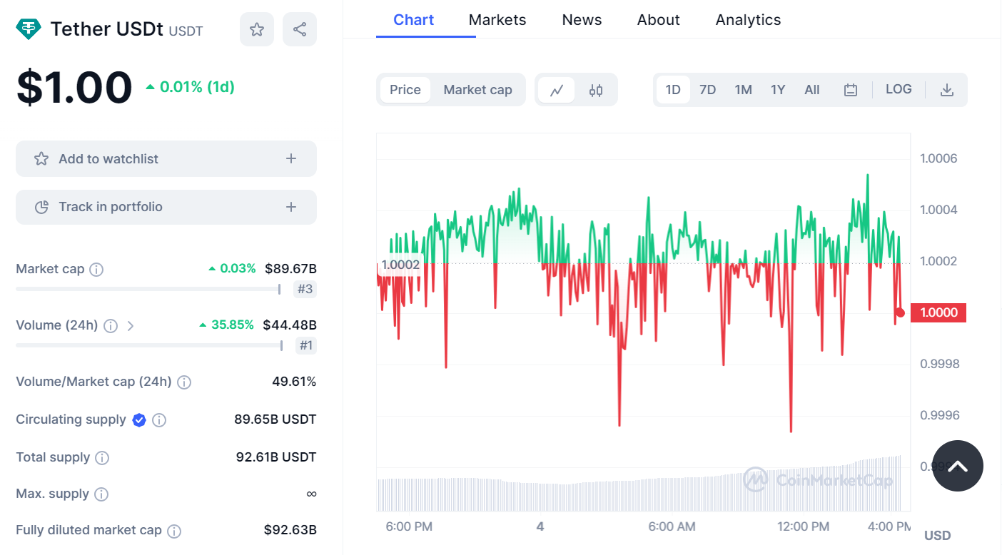Set chart range to All

[812, 90]
